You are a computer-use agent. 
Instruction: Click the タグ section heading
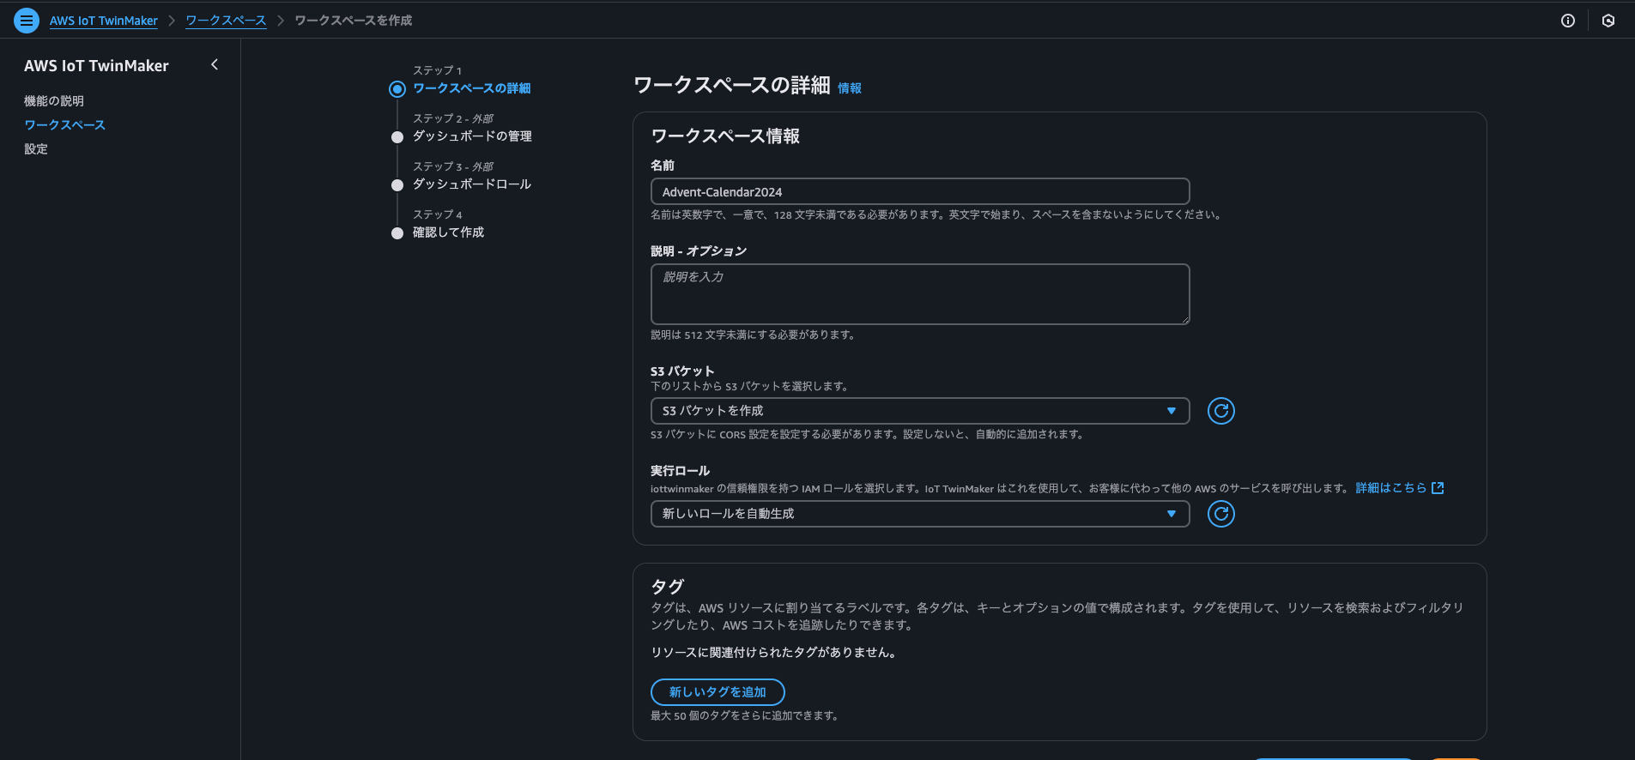pyautogui.click(x=668, y=587)
